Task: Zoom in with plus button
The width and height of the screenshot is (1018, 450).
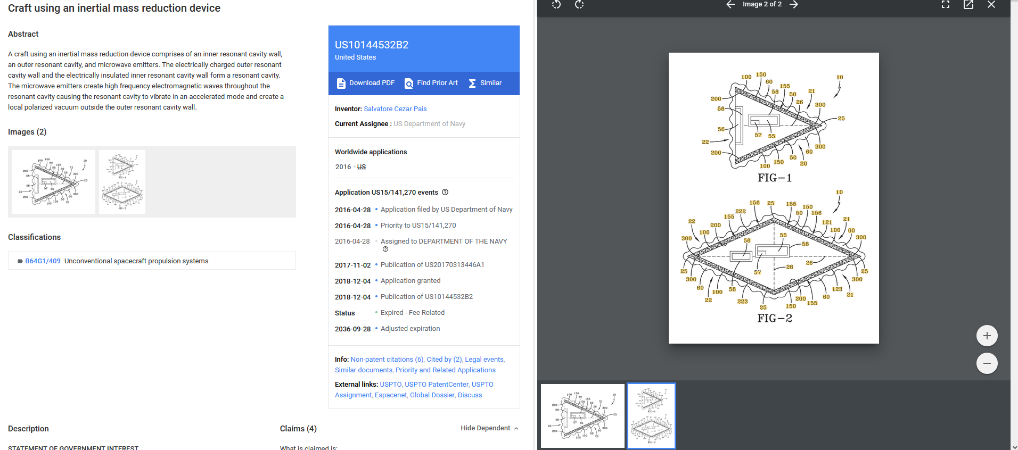Action: click(x=987, y=336)
